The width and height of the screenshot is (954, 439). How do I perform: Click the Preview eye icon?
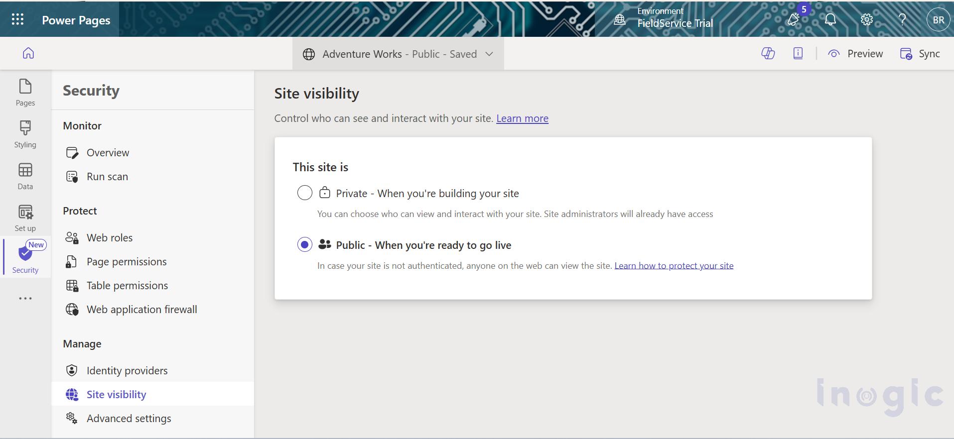pos(834,54)
